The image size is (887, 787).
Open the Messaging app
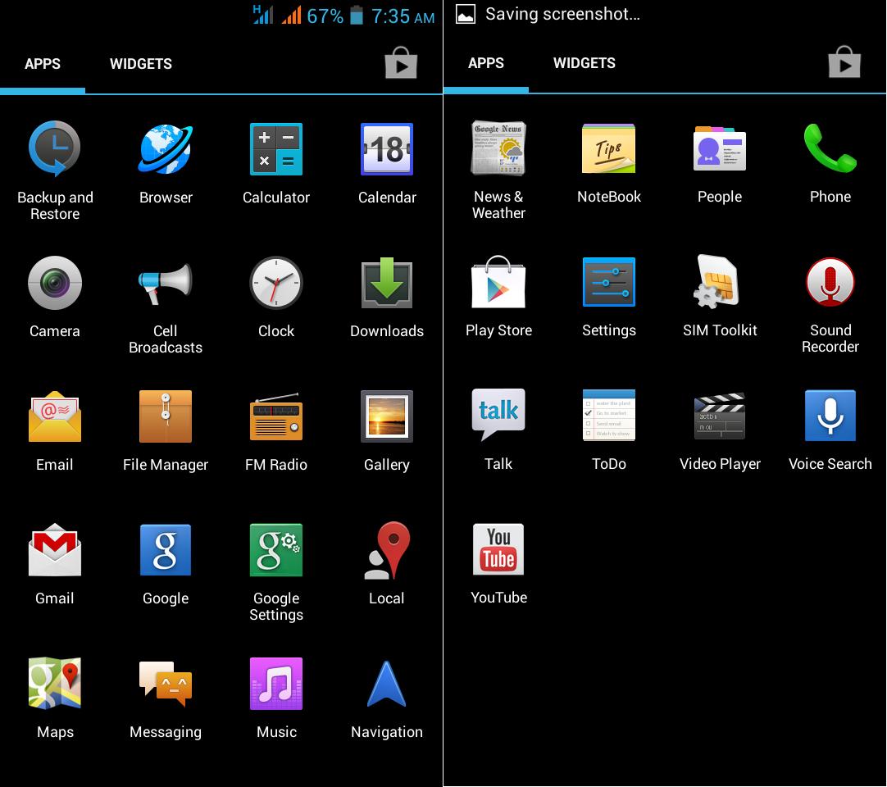pos(165,684)
